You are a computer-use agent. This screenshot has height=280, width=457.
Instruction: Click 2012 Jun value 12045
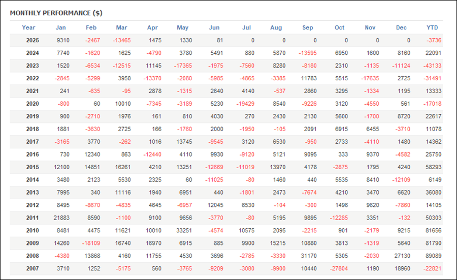point(215,205)
